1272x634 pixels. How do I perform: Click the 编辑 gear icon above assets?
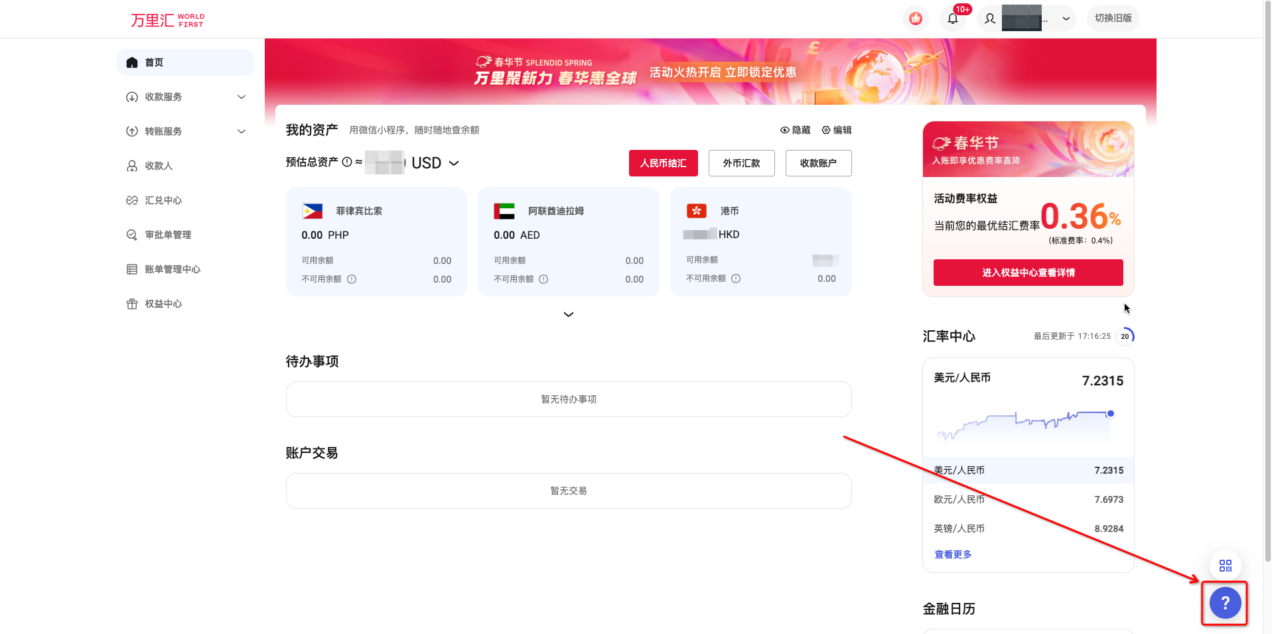click(x=825, y=129)
